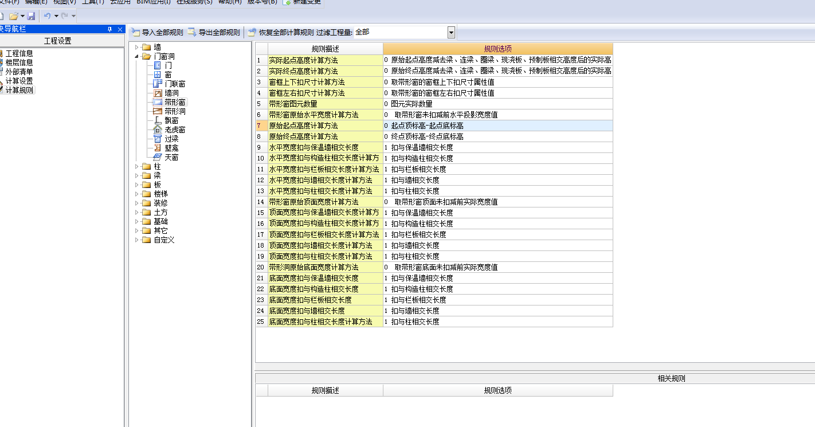Select row 7 option 起点顶标高-起点底标高
The width and height of the screenshot is (815, 427).
coord(498,126)
